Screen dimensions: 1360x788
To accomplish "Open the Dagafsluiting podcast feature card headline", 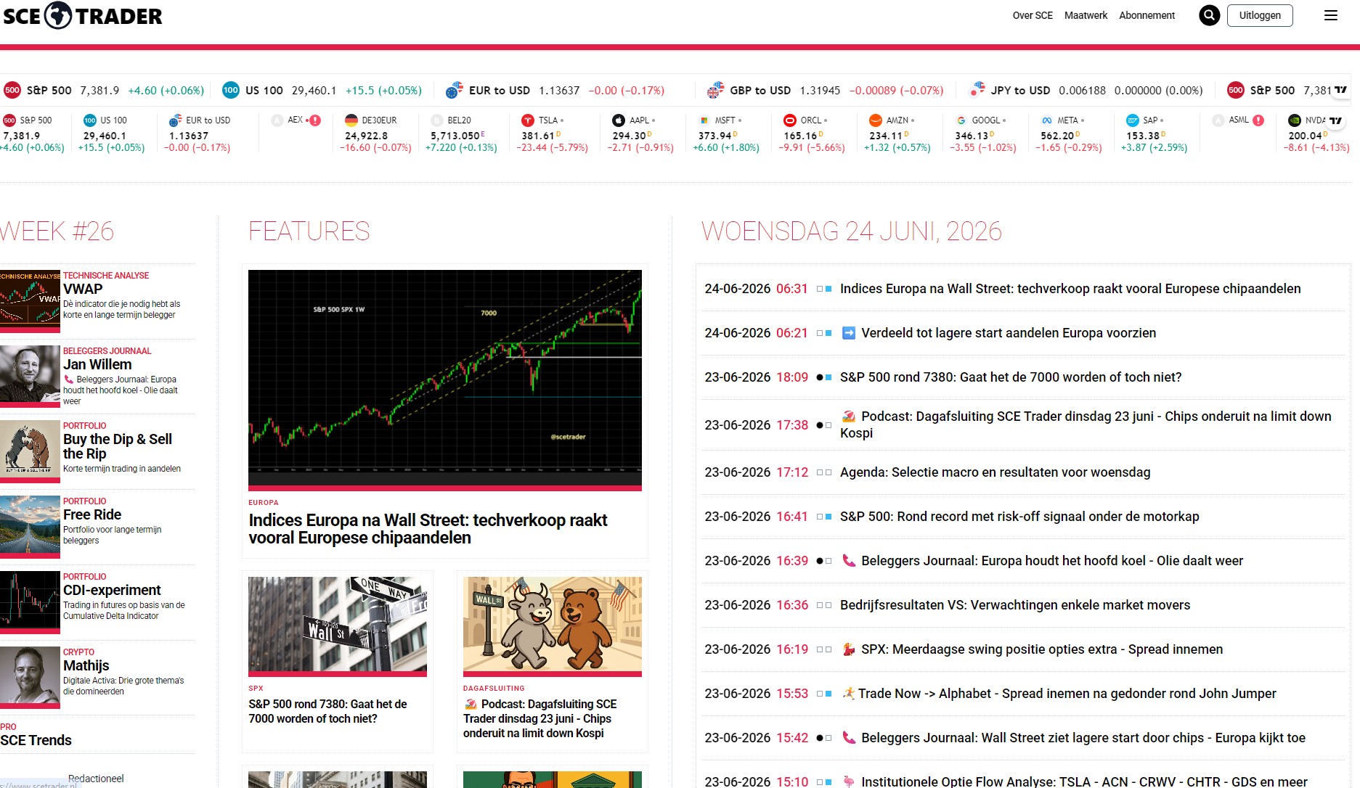I will (x=540, y=718).
